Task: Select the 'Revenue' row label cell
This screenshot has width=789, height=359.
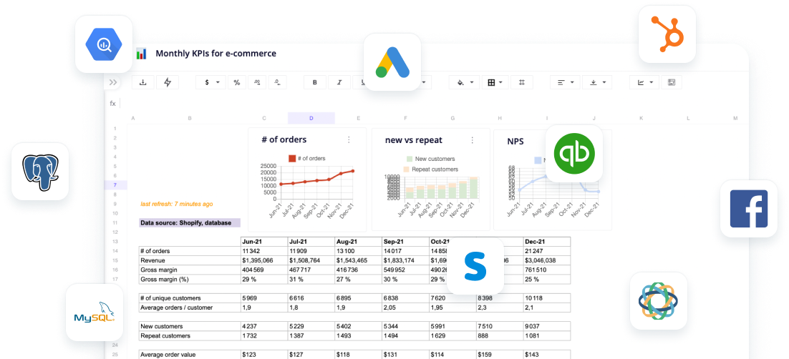Action: coord(190,260)
